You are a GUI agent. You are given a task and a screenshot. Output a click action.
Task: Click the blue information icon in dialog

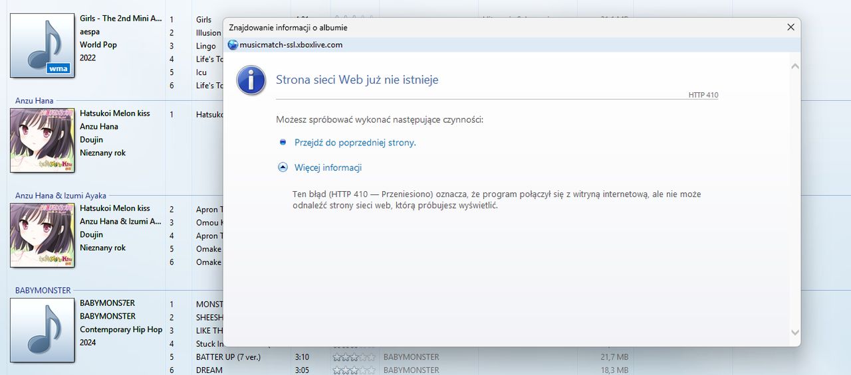pyautogui.click(x=251, y=80)
